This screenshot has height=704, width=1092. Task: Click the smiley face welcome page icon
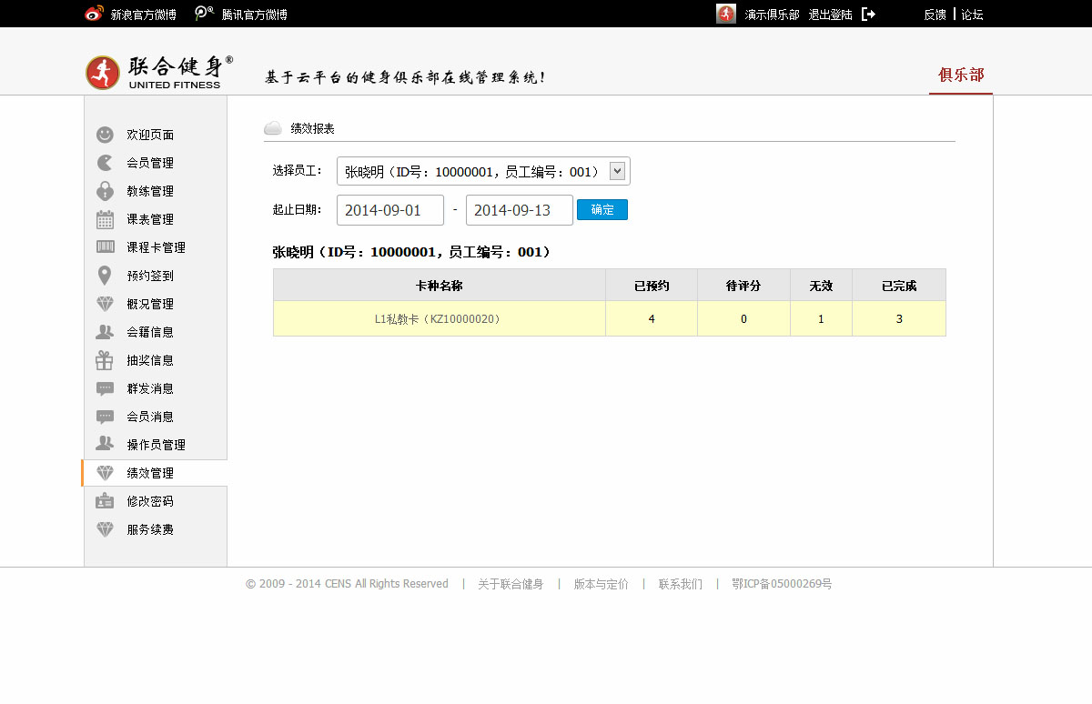(105, 135)
